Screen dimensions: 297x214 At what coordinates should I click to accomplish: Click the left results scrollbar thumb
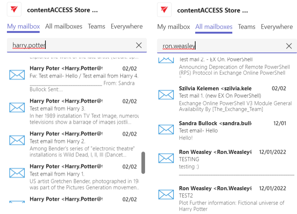pyautogui.click(x=143, y=163)
